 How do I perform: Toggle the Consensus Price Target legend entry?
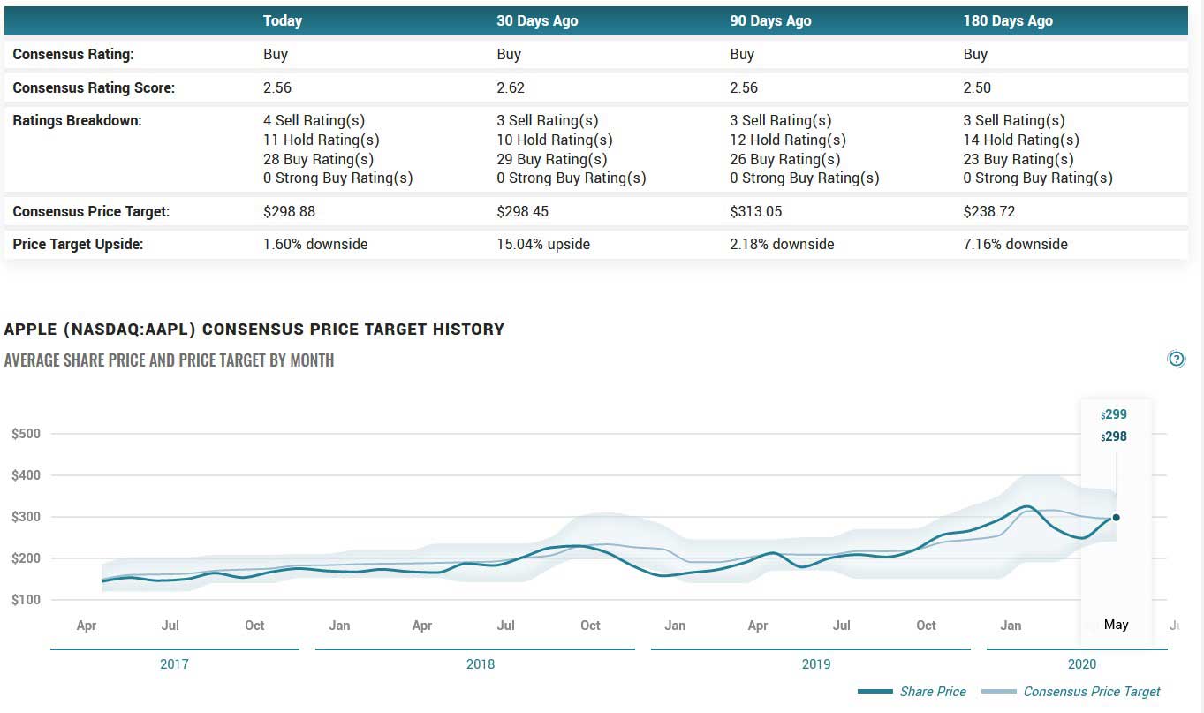tap(1071, 692)
